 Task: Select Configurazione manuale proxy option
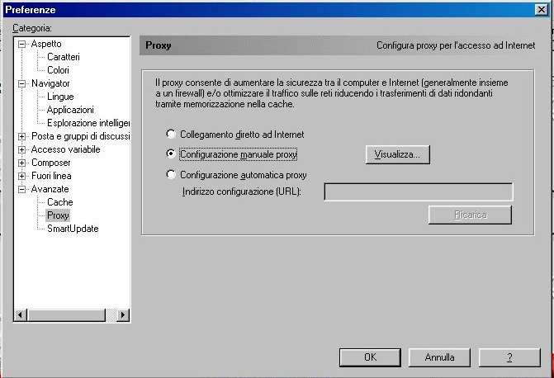pyautogui.click(x=171, y=154)
